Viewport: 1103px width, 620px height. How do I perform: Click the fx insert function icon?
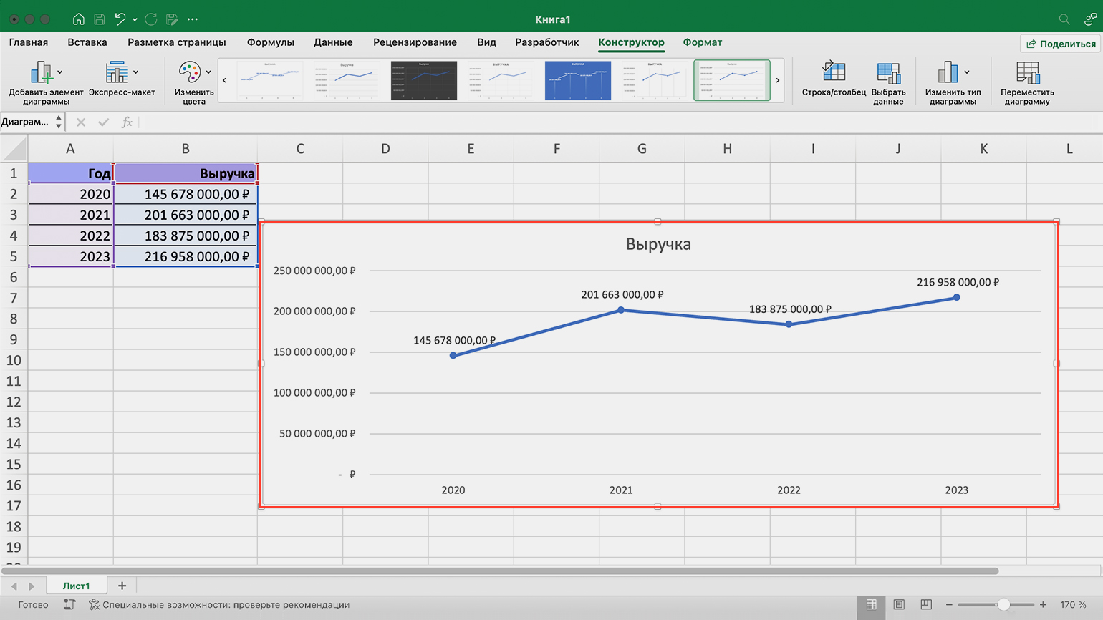[x=127, y=122]
